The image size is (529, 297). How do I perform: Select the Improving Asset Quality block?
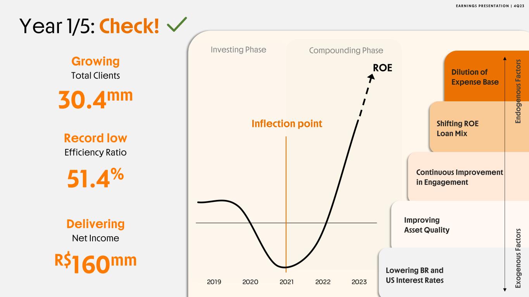tap(427, 225)
